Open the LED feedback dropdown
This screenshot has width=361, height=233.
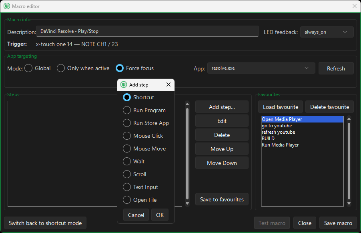tap(327, 32)
